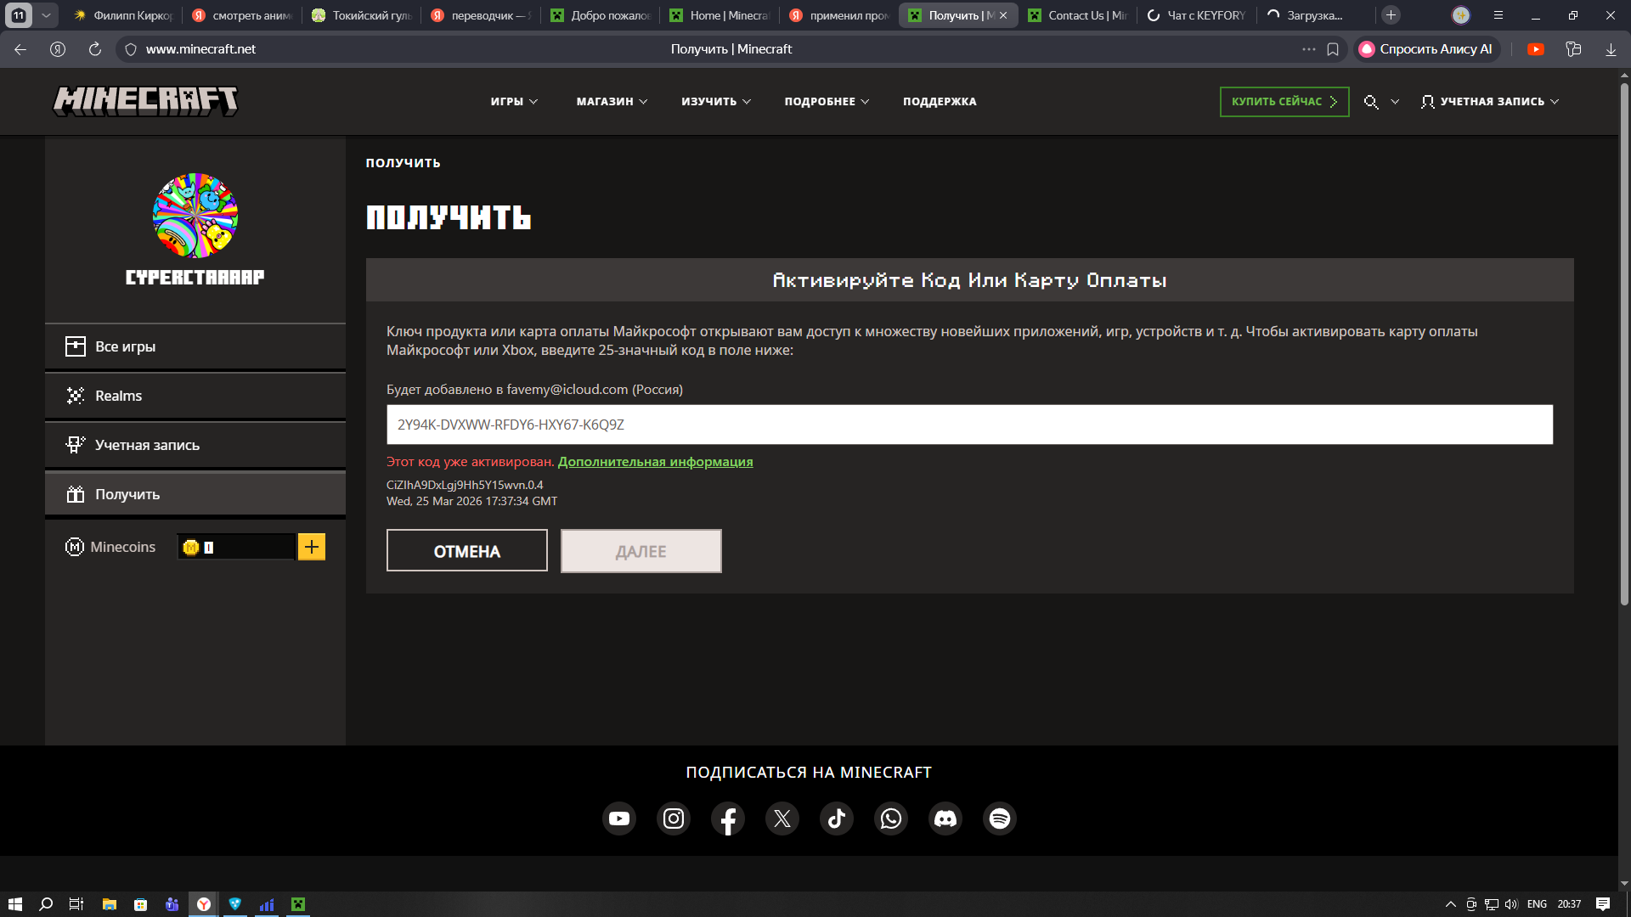1631x917 pixels.
Task: Open the site search magnifier icon
Action: pos(1370,102)
